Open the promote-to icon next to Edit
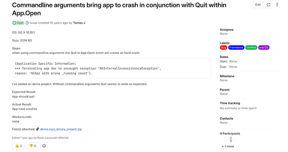 268,5
